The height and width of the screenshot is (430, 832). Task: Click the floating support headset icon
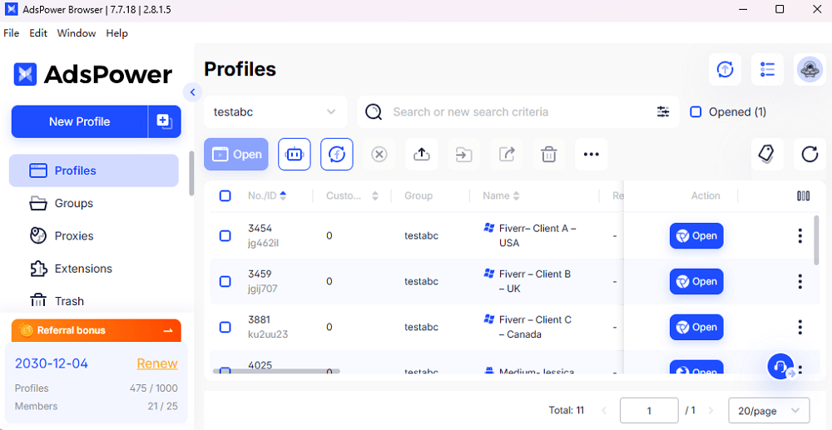click(x=780, y=367)
